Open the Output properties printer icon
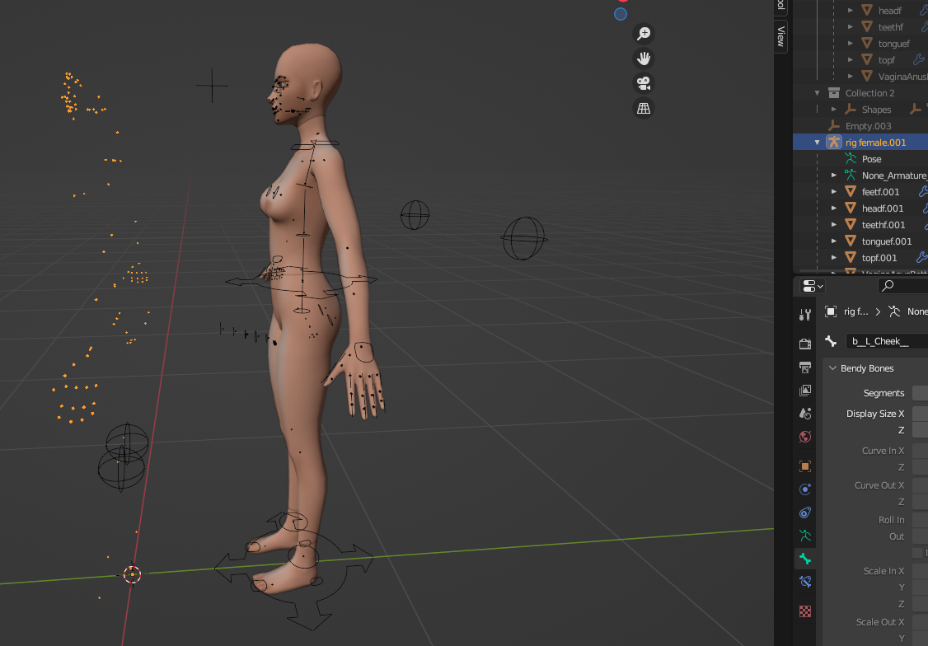928x646 pixels. (805, 367)
